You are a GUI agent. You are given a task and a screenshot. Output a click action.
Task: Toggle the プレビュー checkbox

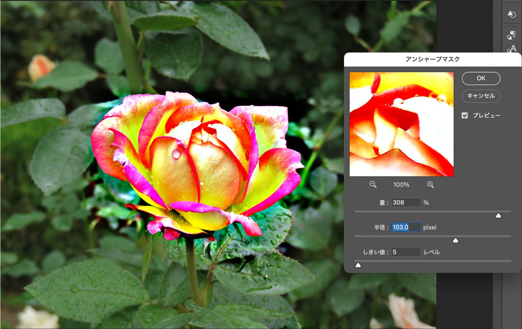465,115
